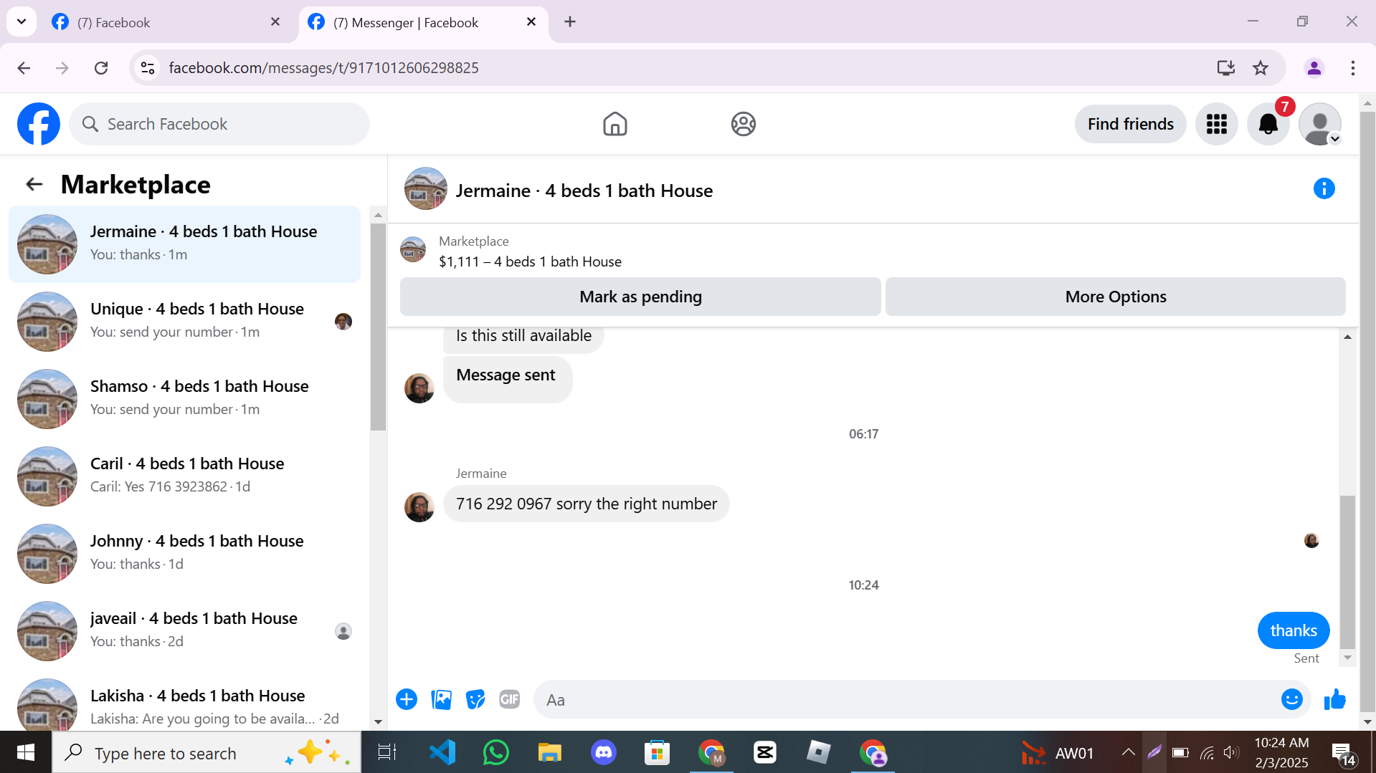Open the tab search dropdown arrow

(x=22, y=22)
